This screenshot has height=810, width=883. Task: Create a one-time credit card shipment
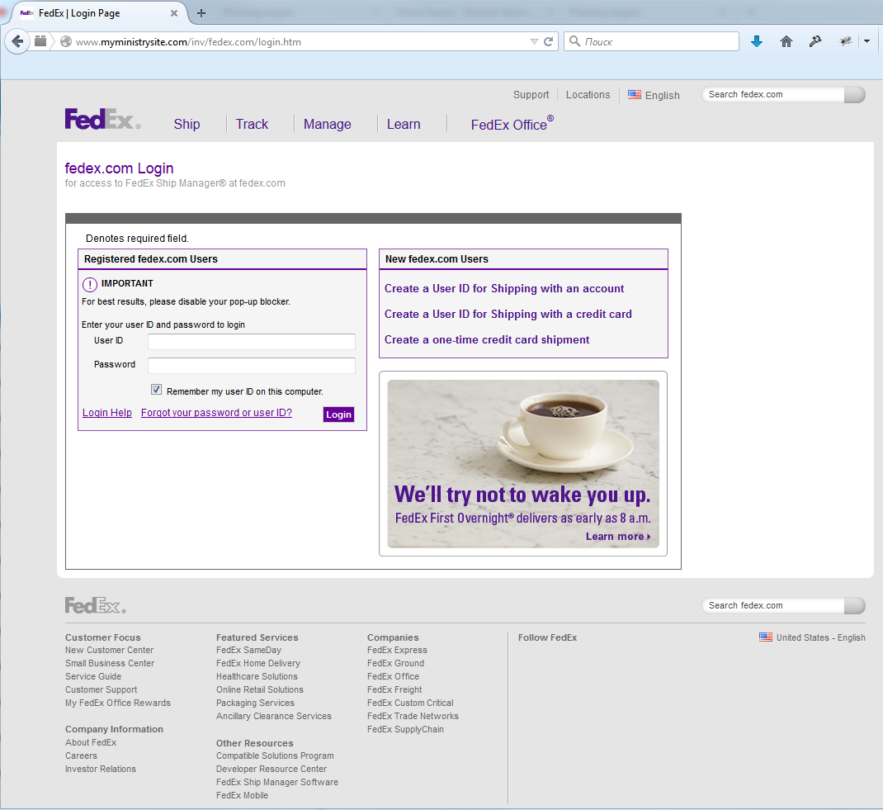click(487, 339)
